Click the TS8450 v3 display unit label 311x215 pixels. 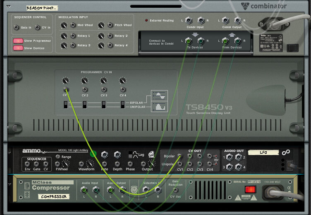tap(209, 109)
